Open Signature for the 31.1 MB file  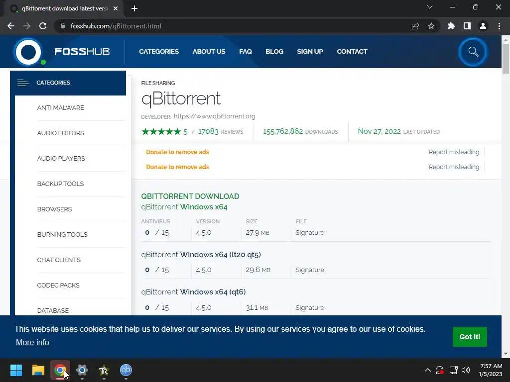pyautogui.click(x=310, y=307)
